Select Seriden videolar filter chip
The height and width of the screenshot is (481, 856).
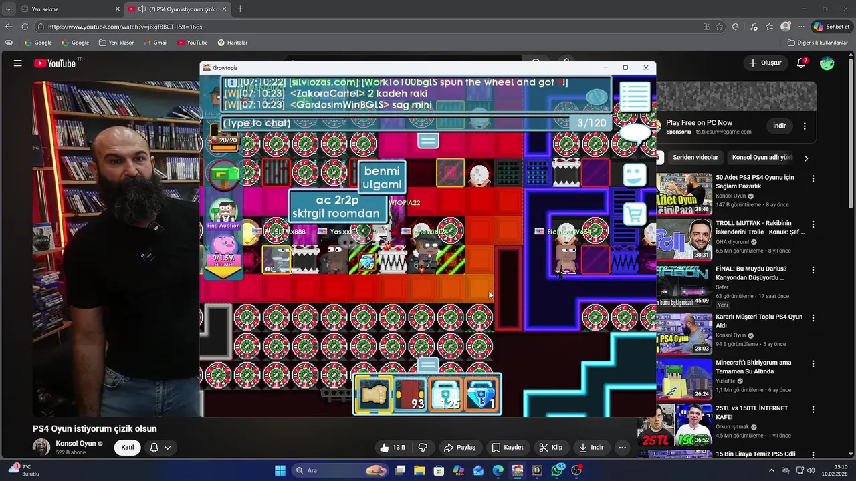coord(695,158)
